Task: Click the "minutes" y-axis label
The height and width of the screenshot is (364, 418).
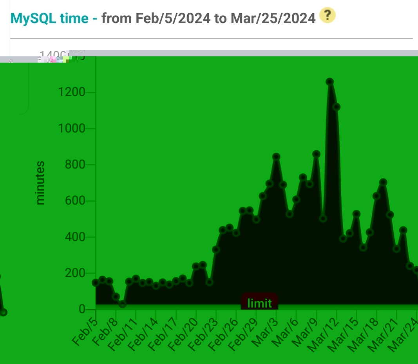Action: pyautogui.click(x=40, y=183)
